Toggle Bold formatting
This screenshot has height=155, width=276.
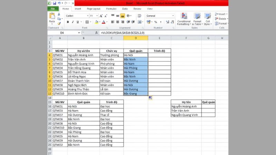[68, 22]
